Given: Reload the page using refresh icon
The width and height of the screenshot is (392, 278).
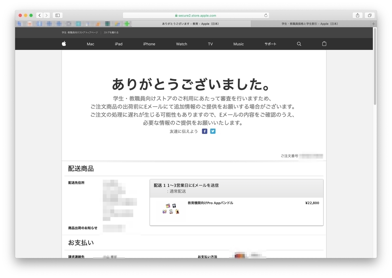Looking at the screenshot, I should click(266, 15).
